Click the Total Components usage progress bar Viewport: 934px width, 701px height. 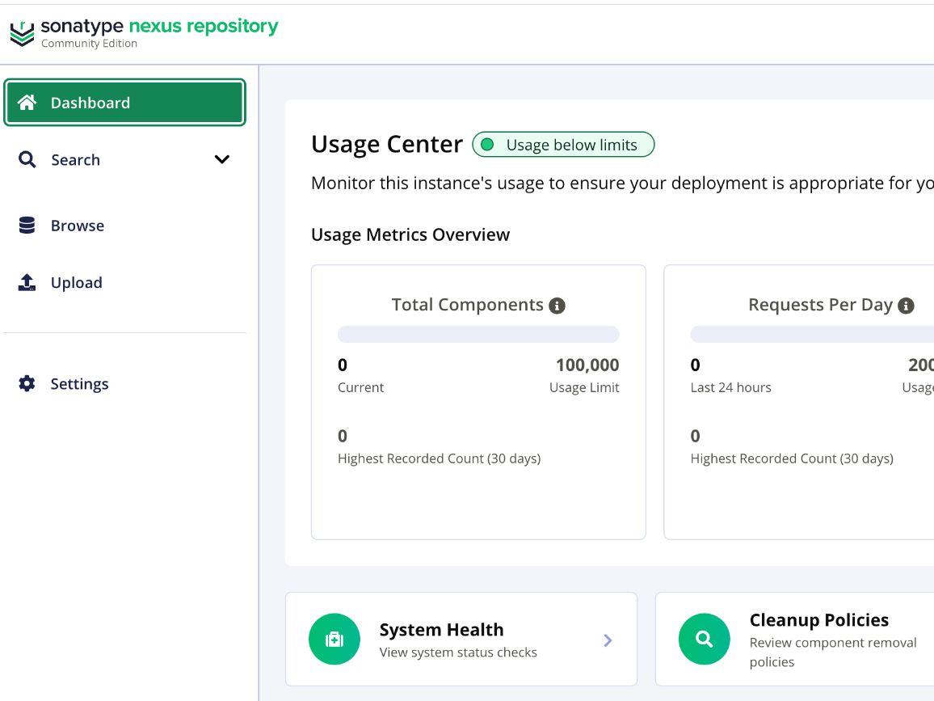[x=478, y=335]
